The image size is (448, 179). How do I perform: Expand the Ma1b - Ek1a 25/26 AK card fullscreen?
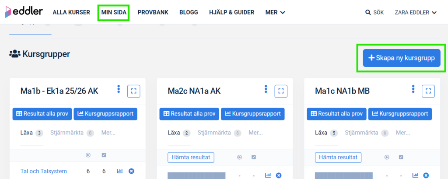click(133, 91)
